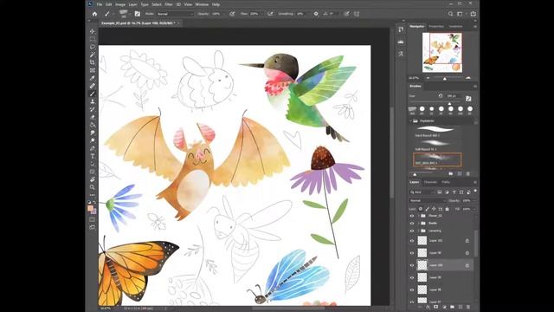Click the brush Size value field

click(x=454, y=96)
